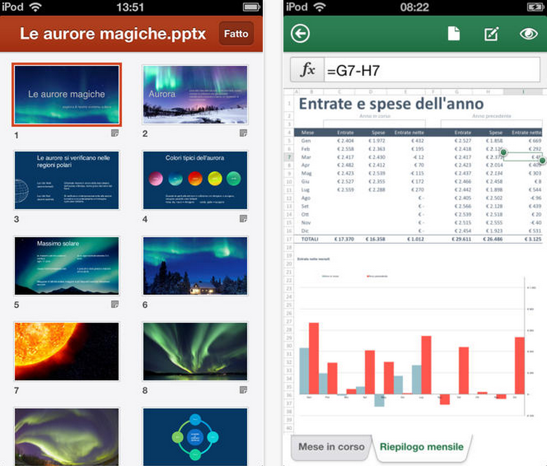Open the file document icon in Excel toolbar
Viewport: 547px width, 466px height.
pos(453,34)
